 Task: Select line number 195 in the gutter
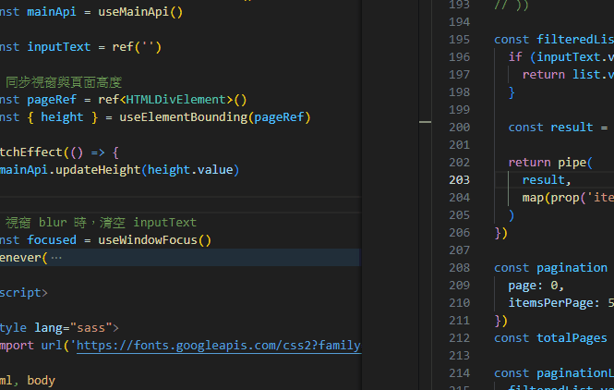[x=458, y=39]
